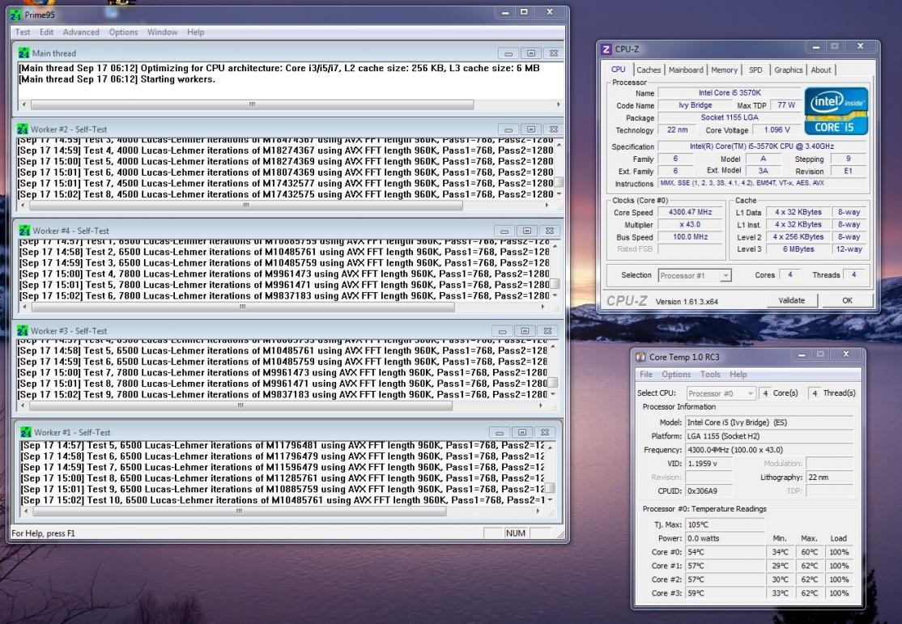Open the Tools menu in Core Temp
This screenshot has height=624, width=902.
(x=710, y=375)
